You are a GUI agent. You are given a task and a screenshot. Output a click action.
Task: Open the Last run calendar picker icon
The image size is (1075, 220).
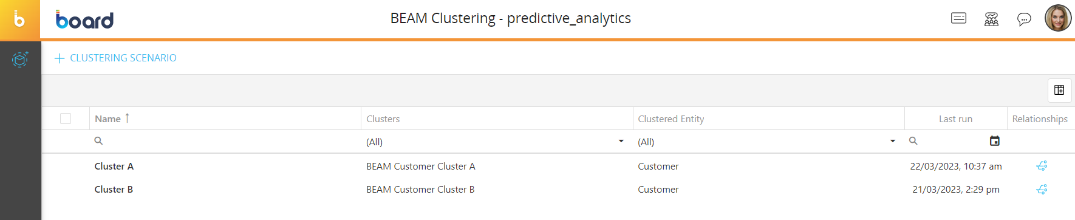coord(995,141)
